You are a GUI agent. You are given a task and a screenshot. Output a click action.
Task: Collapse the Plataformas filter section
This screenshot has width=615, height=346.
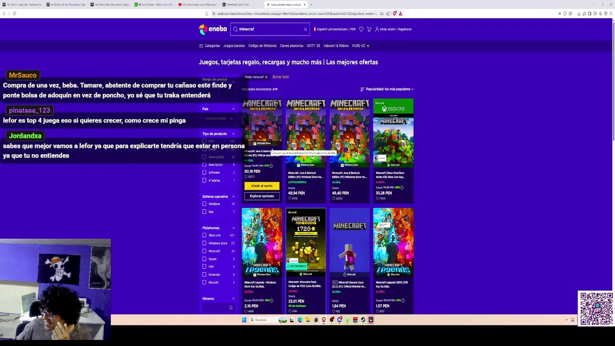point(234,228)
